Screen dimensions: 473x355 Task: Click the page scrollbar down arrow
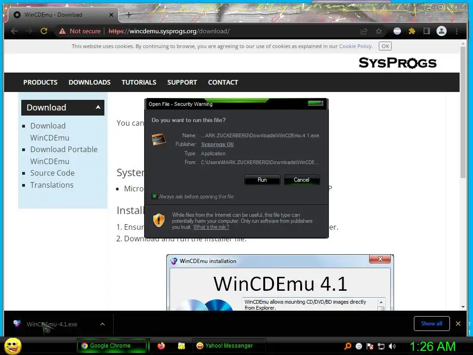[x=463, y=307]
